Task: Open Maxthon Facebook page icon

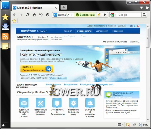Action: coord(131,26)
